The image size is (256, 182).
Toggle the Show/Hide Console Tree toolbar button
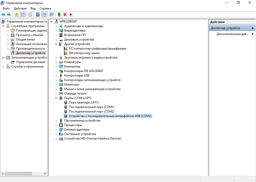pyautogui.click(x=22, y=14)
